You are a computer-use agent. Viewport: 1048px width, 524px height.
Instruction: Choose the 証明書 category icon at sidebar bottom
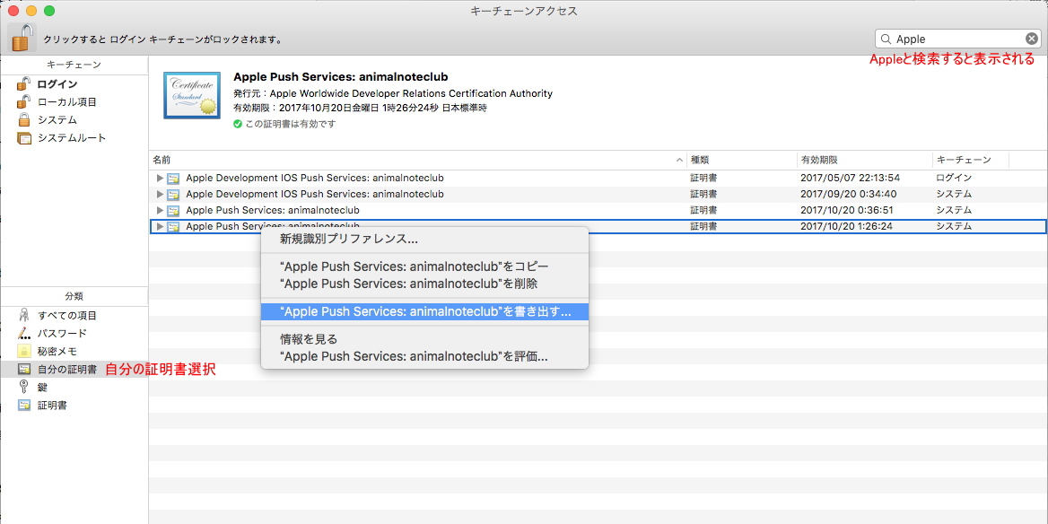coord(24,405)
